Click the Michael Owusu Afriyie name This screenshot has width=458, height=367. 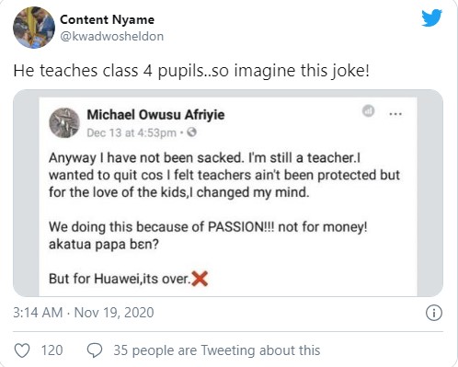155,115
